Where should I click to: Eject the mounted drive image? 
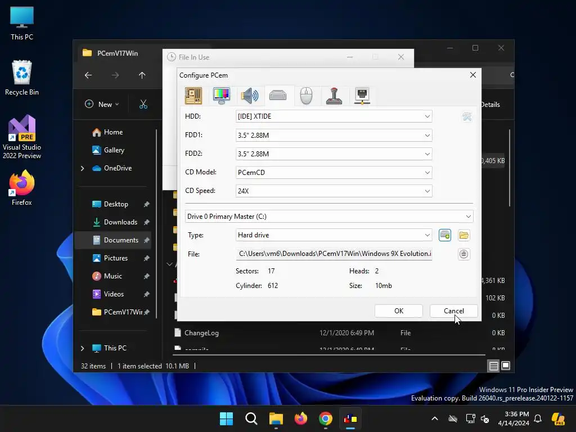tap(464, 254)
